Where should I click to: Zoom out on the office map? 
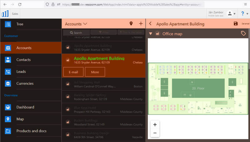tap(155, 133)
